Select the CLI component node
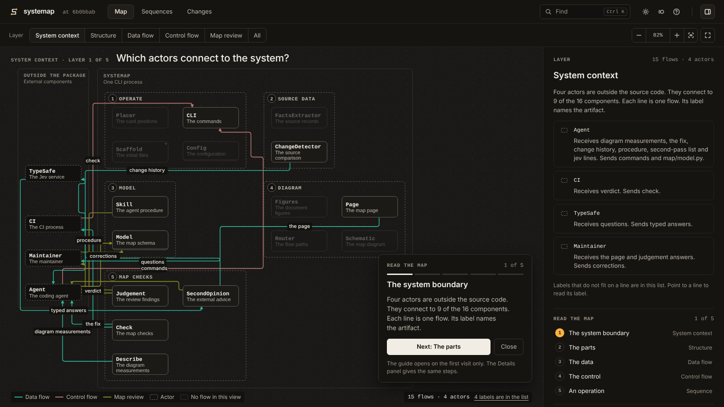The height and width of the screenshot is (407, 724). tap(211, 118)
